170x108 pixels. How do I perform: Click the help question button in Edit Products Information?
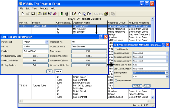pos(101,37)
